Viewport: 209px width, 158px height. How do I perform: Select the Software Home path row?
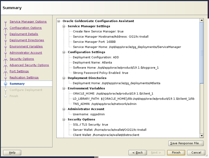(x=116, y=68)
